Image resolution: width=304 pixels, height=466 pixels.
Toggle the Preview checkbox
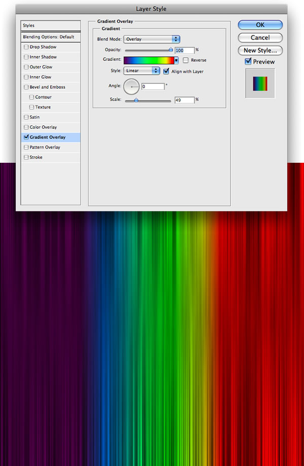coord(248,62)
